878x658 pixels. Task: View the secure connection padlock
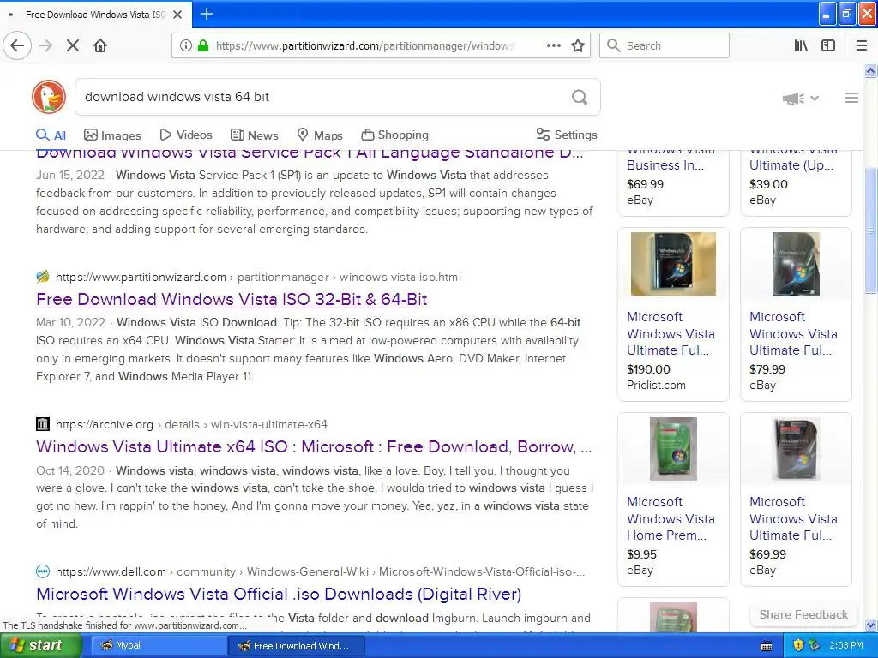(x=203, y=46)
